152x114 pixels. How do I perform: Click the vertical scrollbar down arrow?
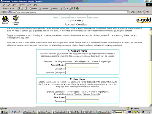coord(151,105)
